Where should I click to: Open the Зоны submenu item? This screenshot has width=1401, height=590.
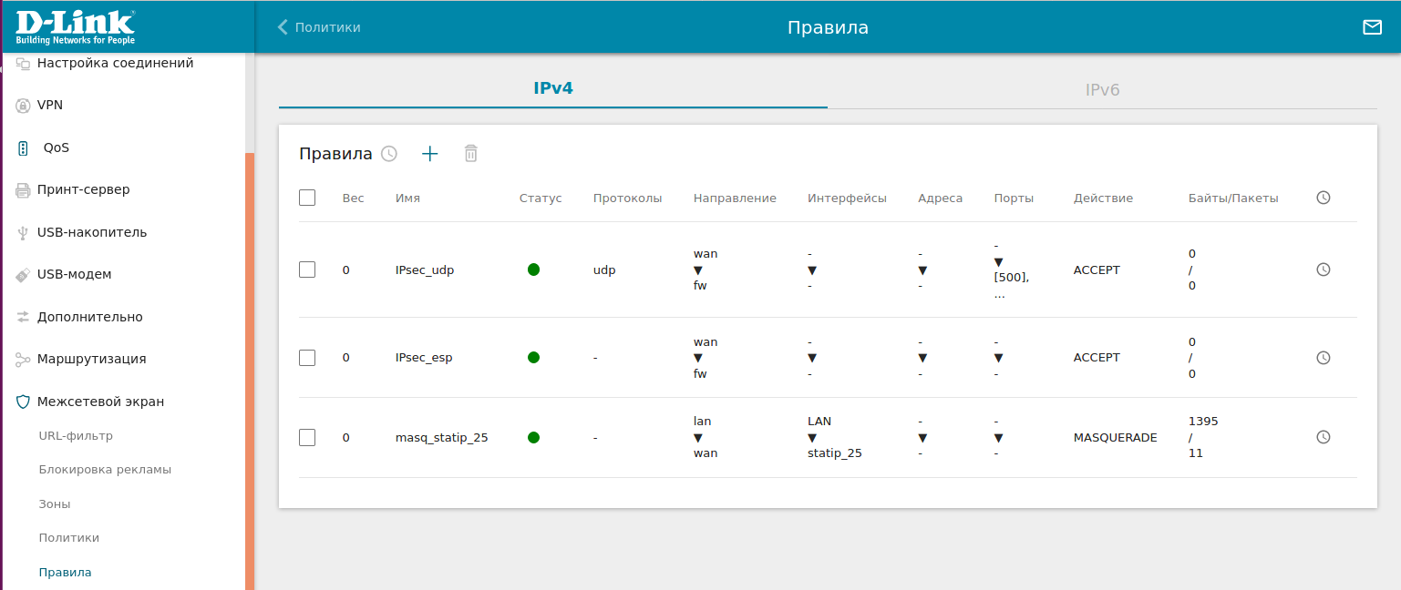point(55,504)
